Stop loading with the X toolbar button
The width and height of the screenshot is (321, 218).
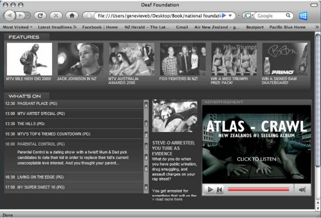[56, 15]
